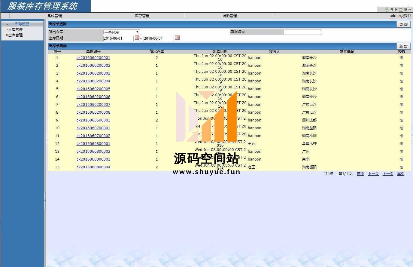The image size is (413, 267).
Task: Delete row 1 using trash icon
Action: pyautogui.click(x=402, y=58)
